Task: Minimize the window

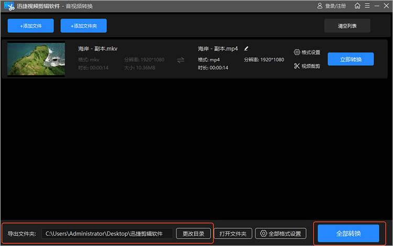Action: [377, 6]
